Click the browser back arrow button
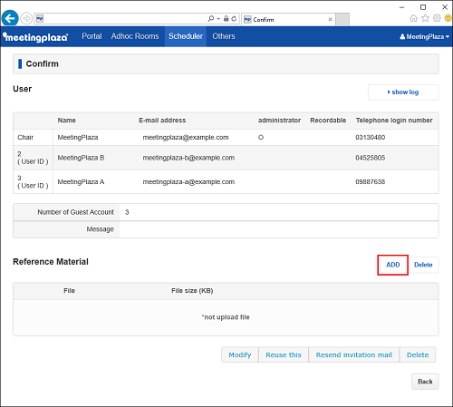Image resolution: width=453 pixels, height=407 pixels. 10,18
